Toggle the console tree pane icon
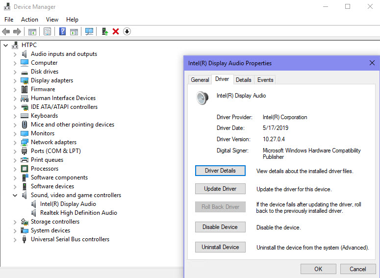The width and height of the screenshot is (380, 278). [x=32, y=31]
